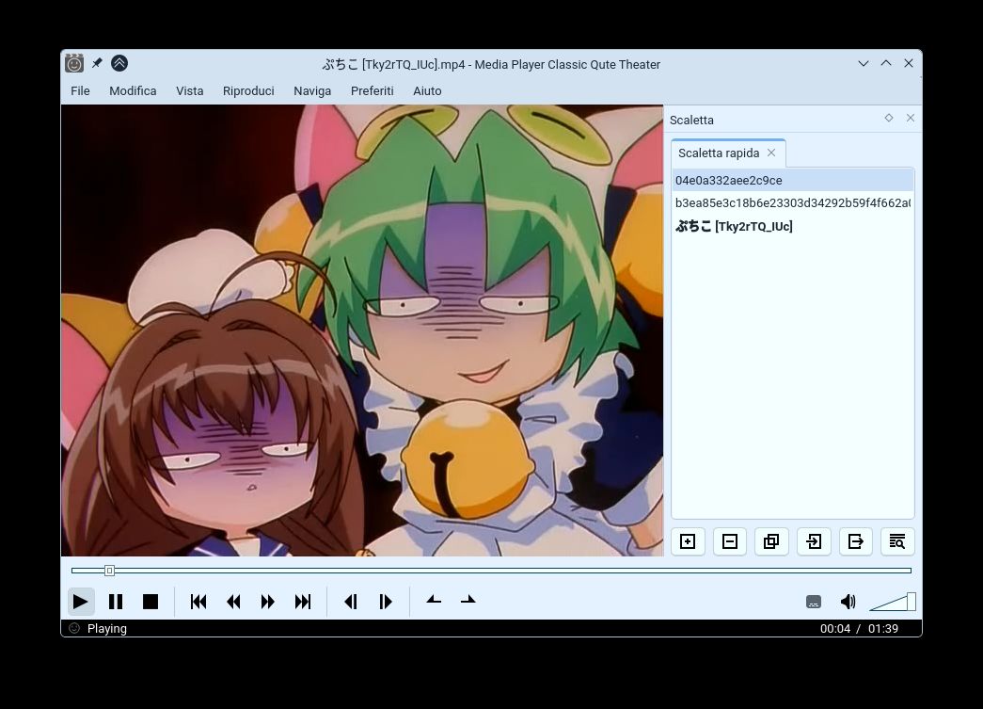Copy the current playlist item
983x709 pixels.
click(771, 541)
